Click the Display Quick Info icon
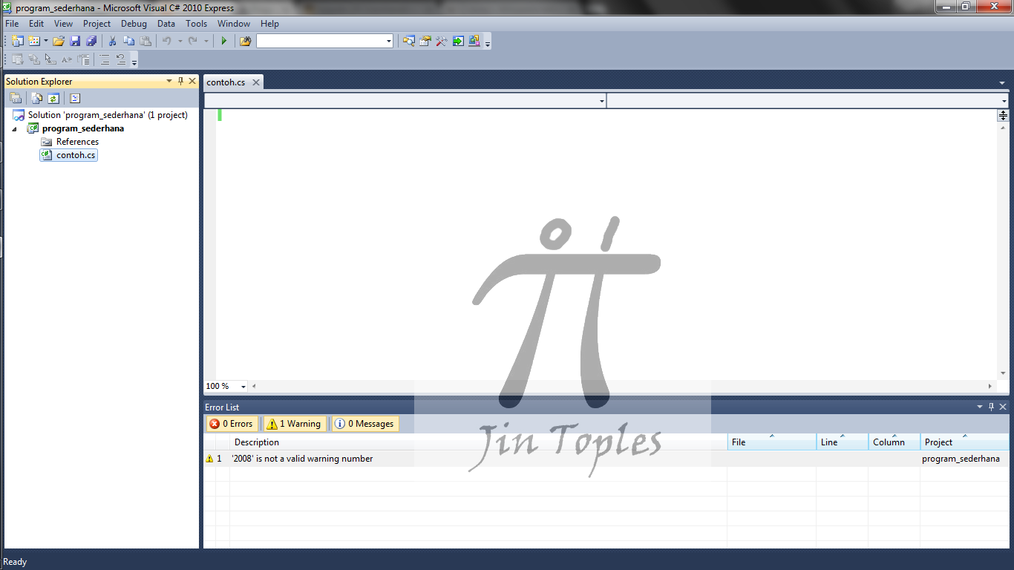 [50, 60]
